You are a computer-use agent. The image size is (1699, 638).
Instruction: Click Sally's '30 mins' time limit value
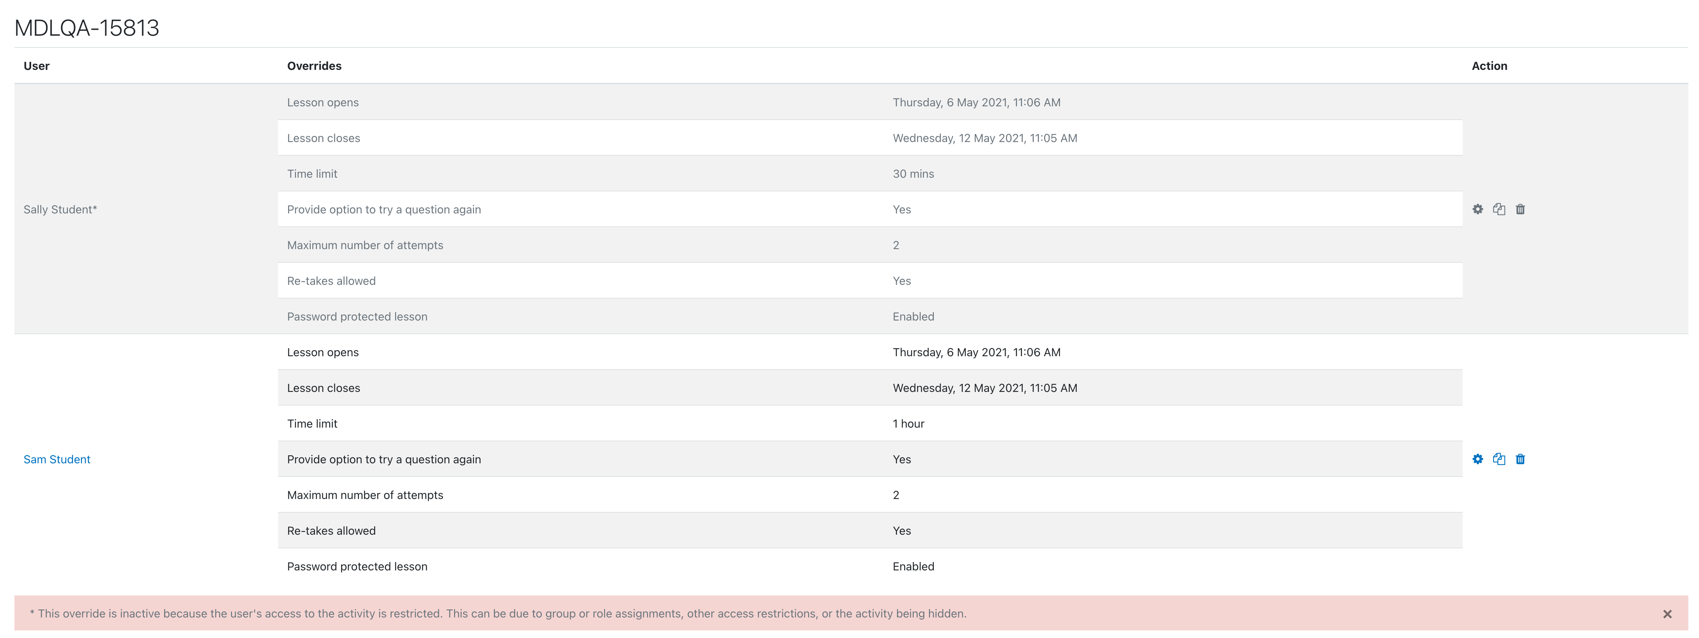pos(913,173)
